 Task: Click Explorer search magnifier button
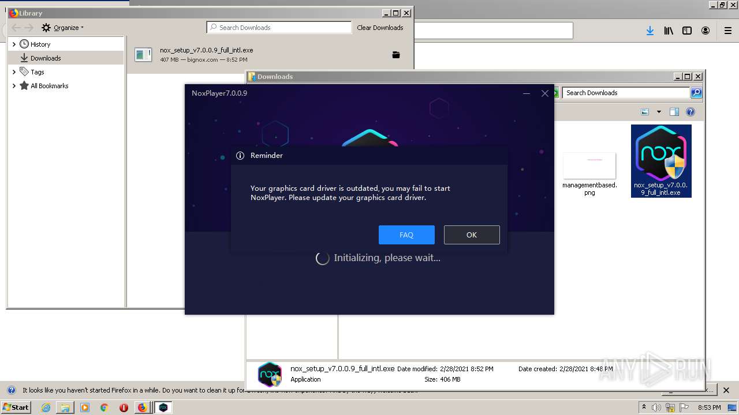pyautogui.click(x=697, y=93)
